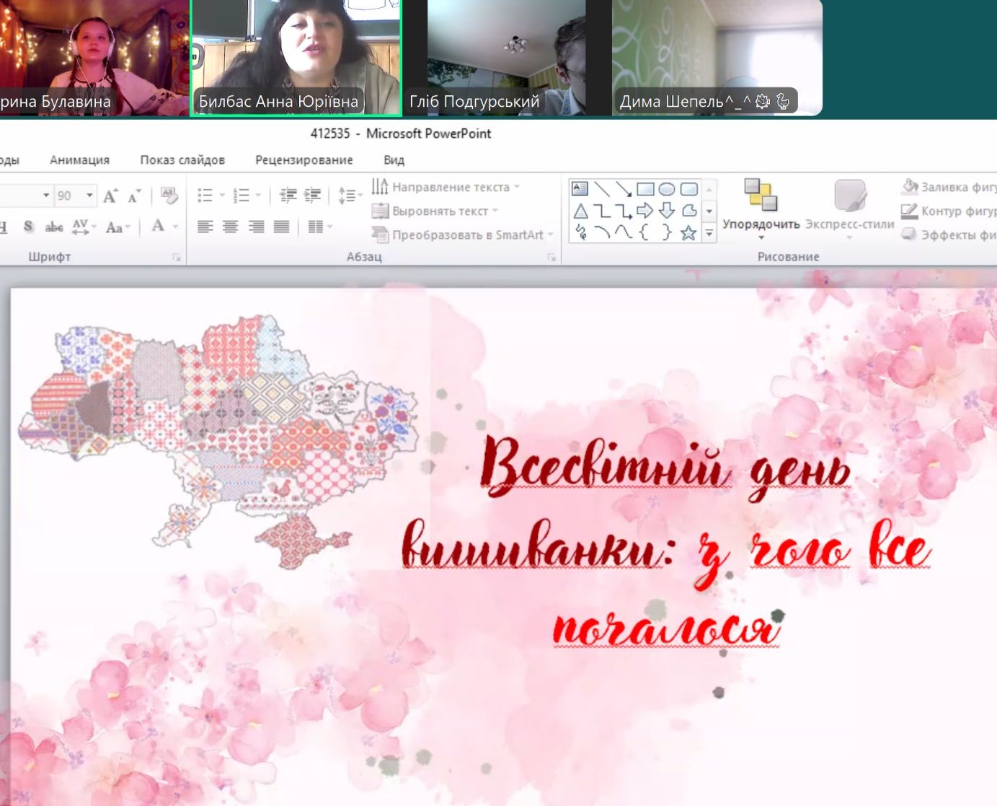Open the Показ слайдов ribbon tab

[x=182, y=159]
